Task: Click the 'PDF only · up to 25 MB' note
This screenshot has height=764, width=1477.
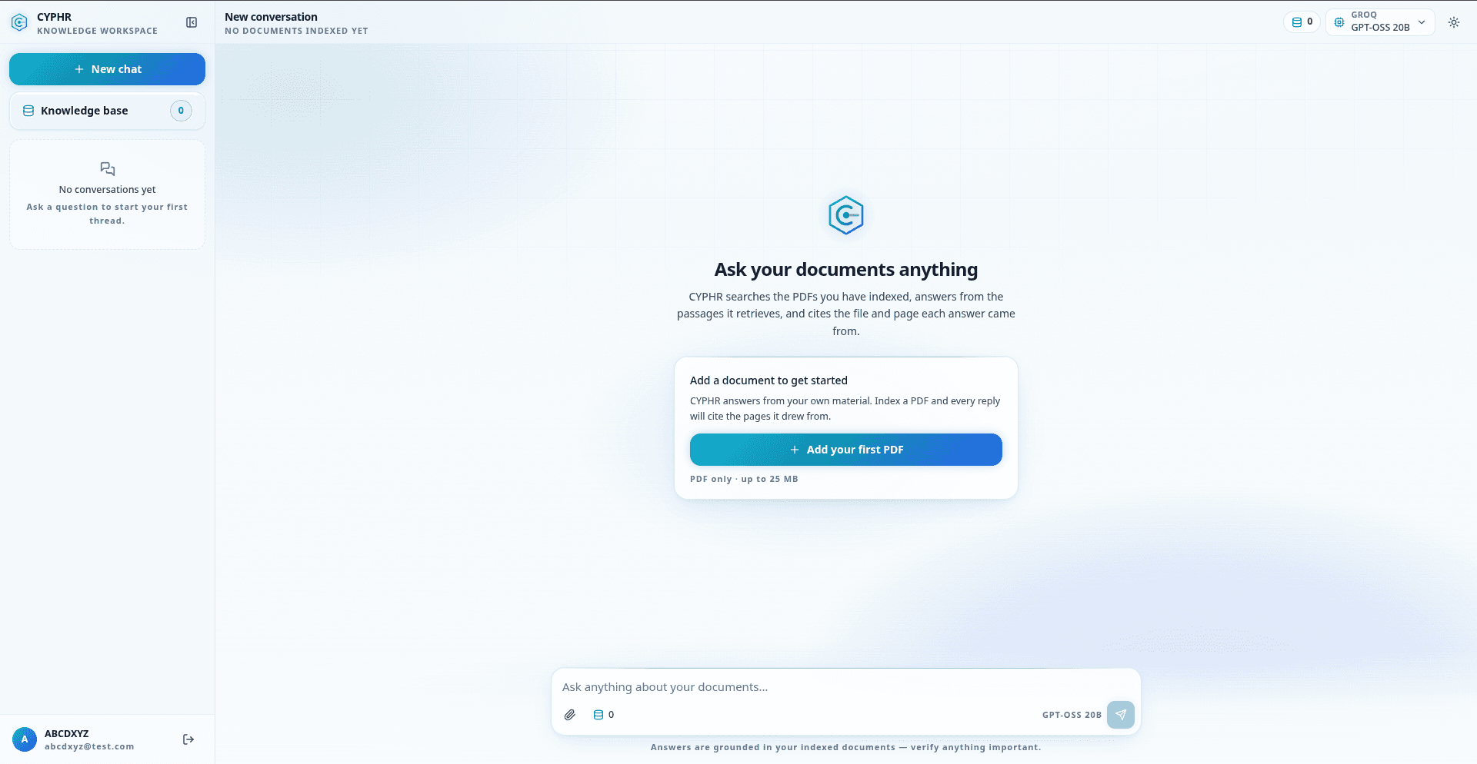Action: pyautogui.click(x=744, y=479)
